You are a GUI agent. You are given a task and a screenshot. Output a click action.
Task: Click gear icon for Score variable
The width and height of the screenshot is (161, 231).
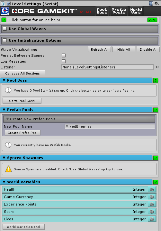pyautogui.click(x=152, y=212)
